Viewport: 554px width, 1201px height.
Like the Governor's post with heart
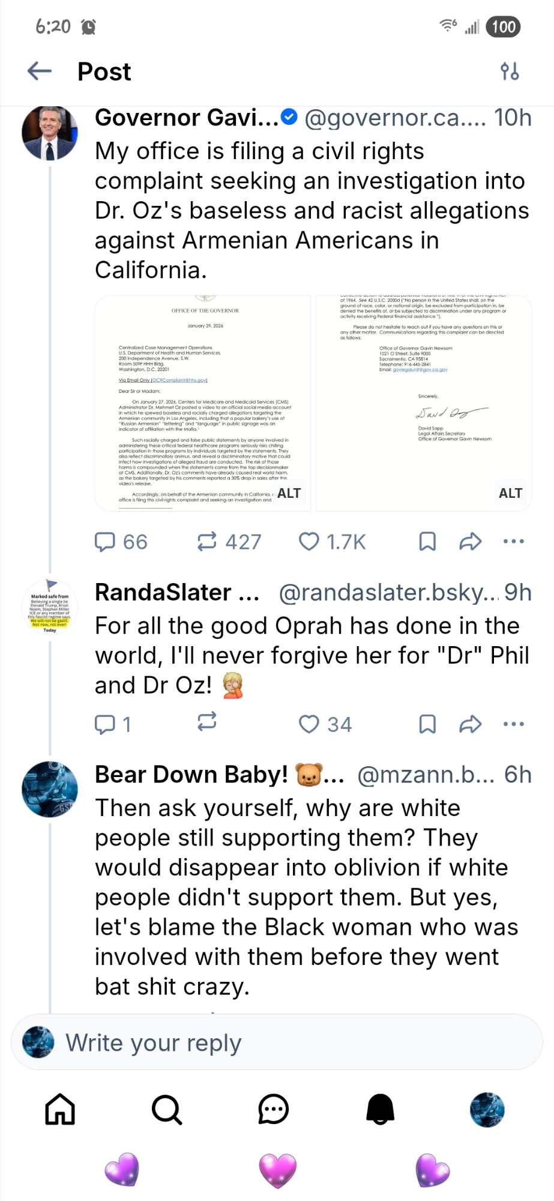click(309, 542)
